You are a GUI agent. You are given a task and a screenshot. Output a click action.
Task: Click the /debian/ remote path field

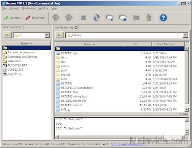(124, 35)
